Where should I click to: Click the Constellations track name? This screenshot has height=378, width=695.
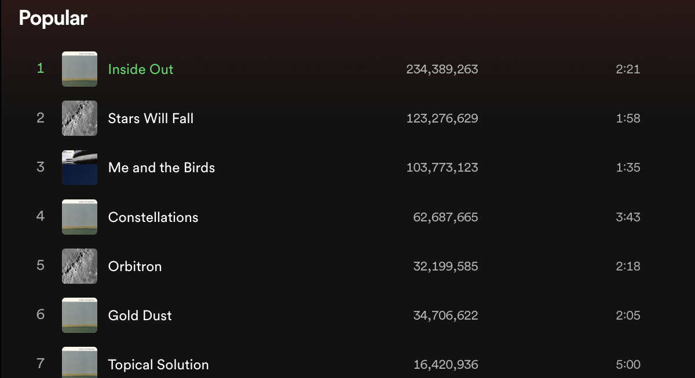point(153,217)
